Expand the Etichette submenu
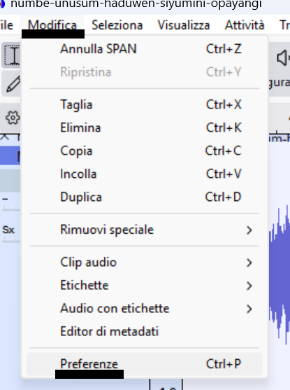 point(145,285)
